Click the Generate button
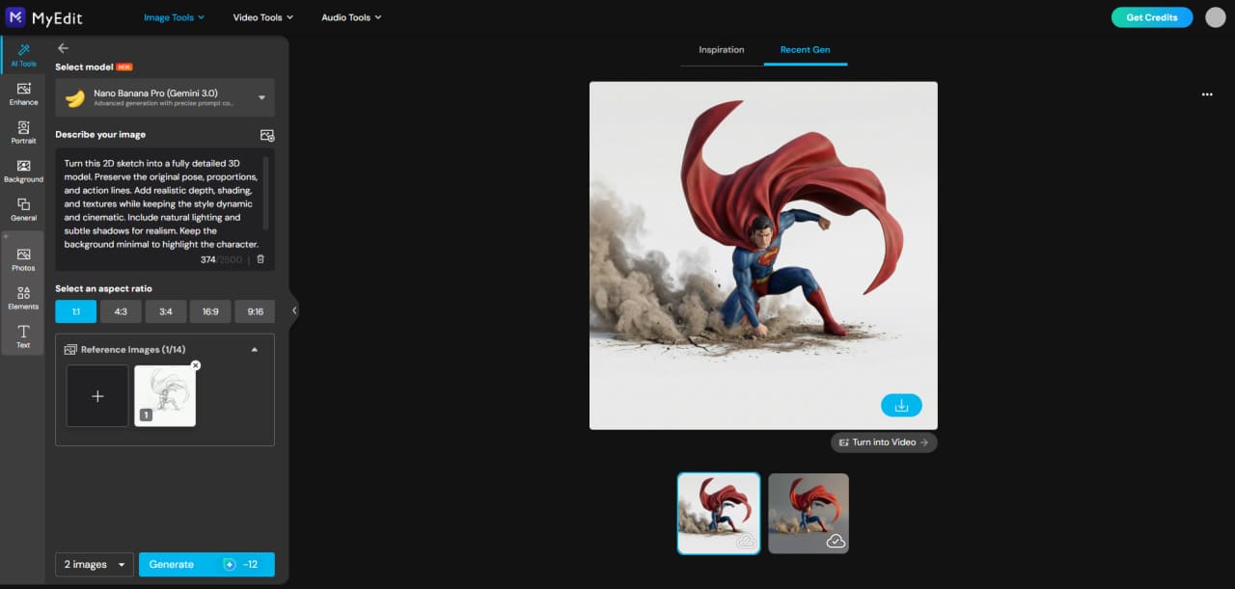Image resolution: width=1235 pixels, height=589 pixels. coord(206,564)
